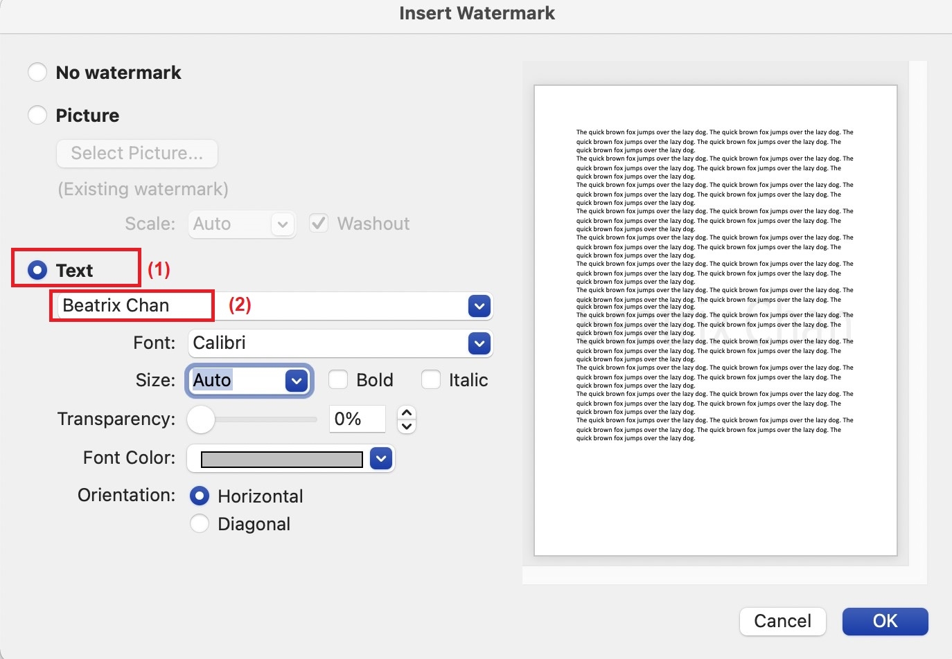Choose the Picture watermark option

37,115
